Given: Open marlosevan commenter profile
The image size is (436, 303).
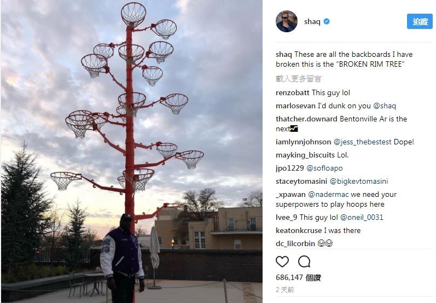Looking at the screenshot, I should [295, 106].
